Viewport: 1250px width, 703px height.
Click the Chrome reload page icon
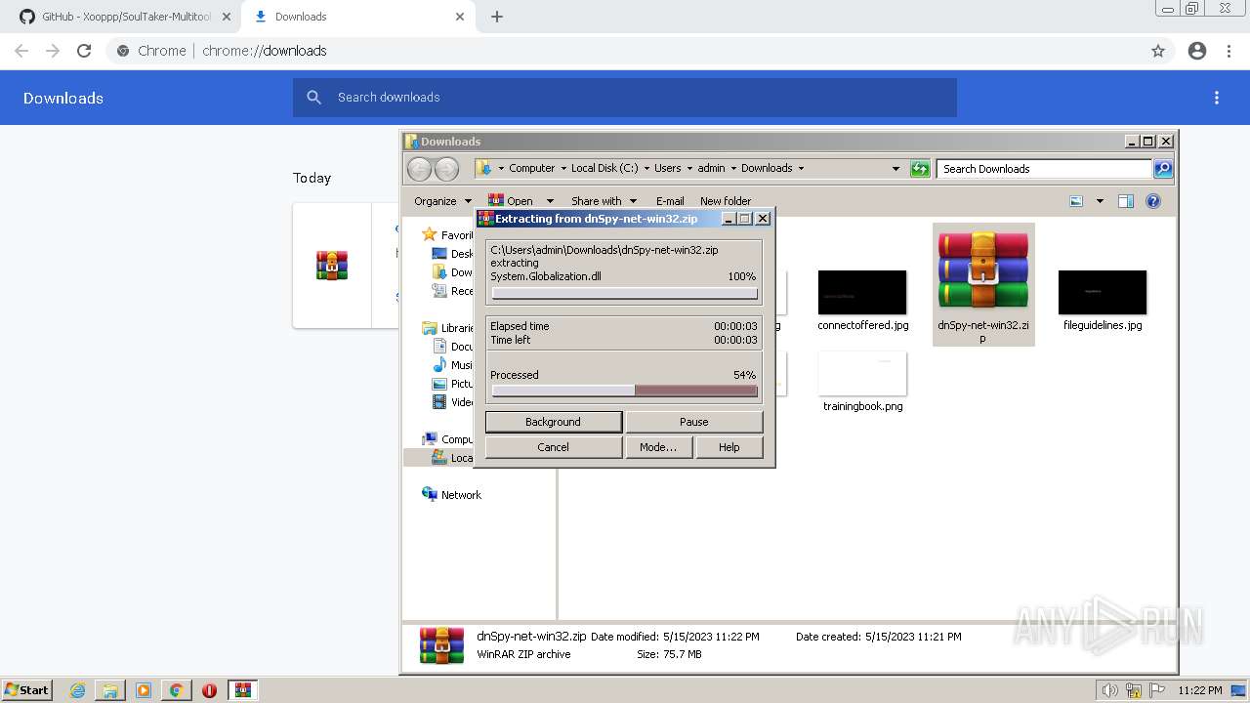click(84, 51)
